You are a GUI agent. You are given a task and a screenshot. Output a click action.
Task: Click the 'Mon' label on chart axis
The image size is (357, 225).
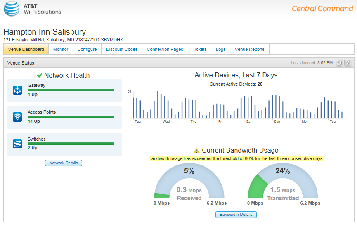pos(305,122)
